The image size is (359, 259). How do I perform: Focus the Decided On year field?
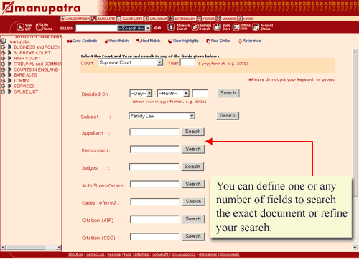[200, 93]
